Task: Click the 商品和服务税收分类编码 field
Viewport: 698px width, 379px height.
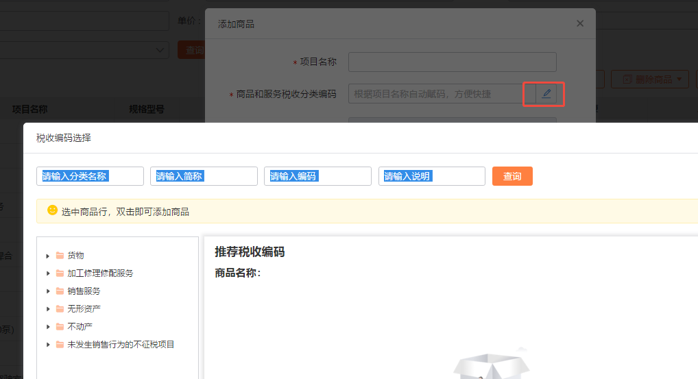Action: pos(442,94)
